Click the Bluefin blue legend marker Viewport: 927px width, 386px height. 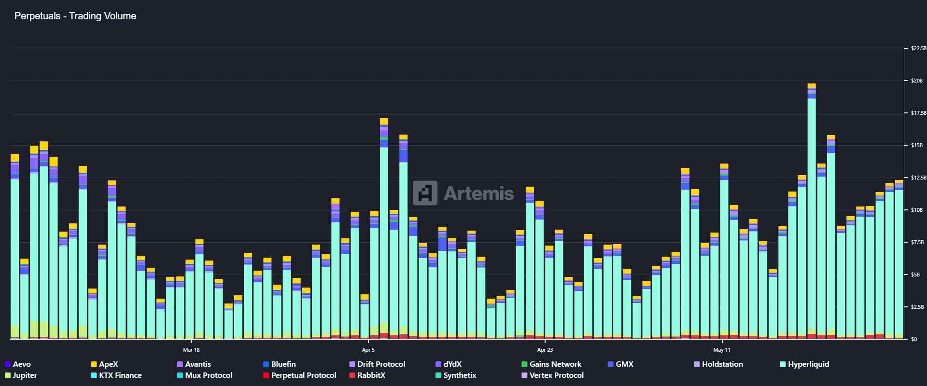[x=266, y=364]
